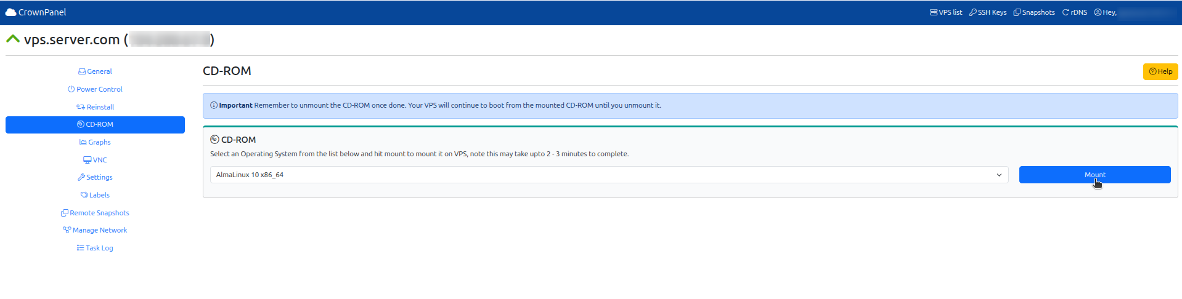Go to Snapshots in the top bar
Screen dimensions: 1182x299
tap(1034, 12)
